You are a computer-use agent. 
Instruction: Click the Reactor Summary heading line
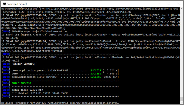point(23,64)
